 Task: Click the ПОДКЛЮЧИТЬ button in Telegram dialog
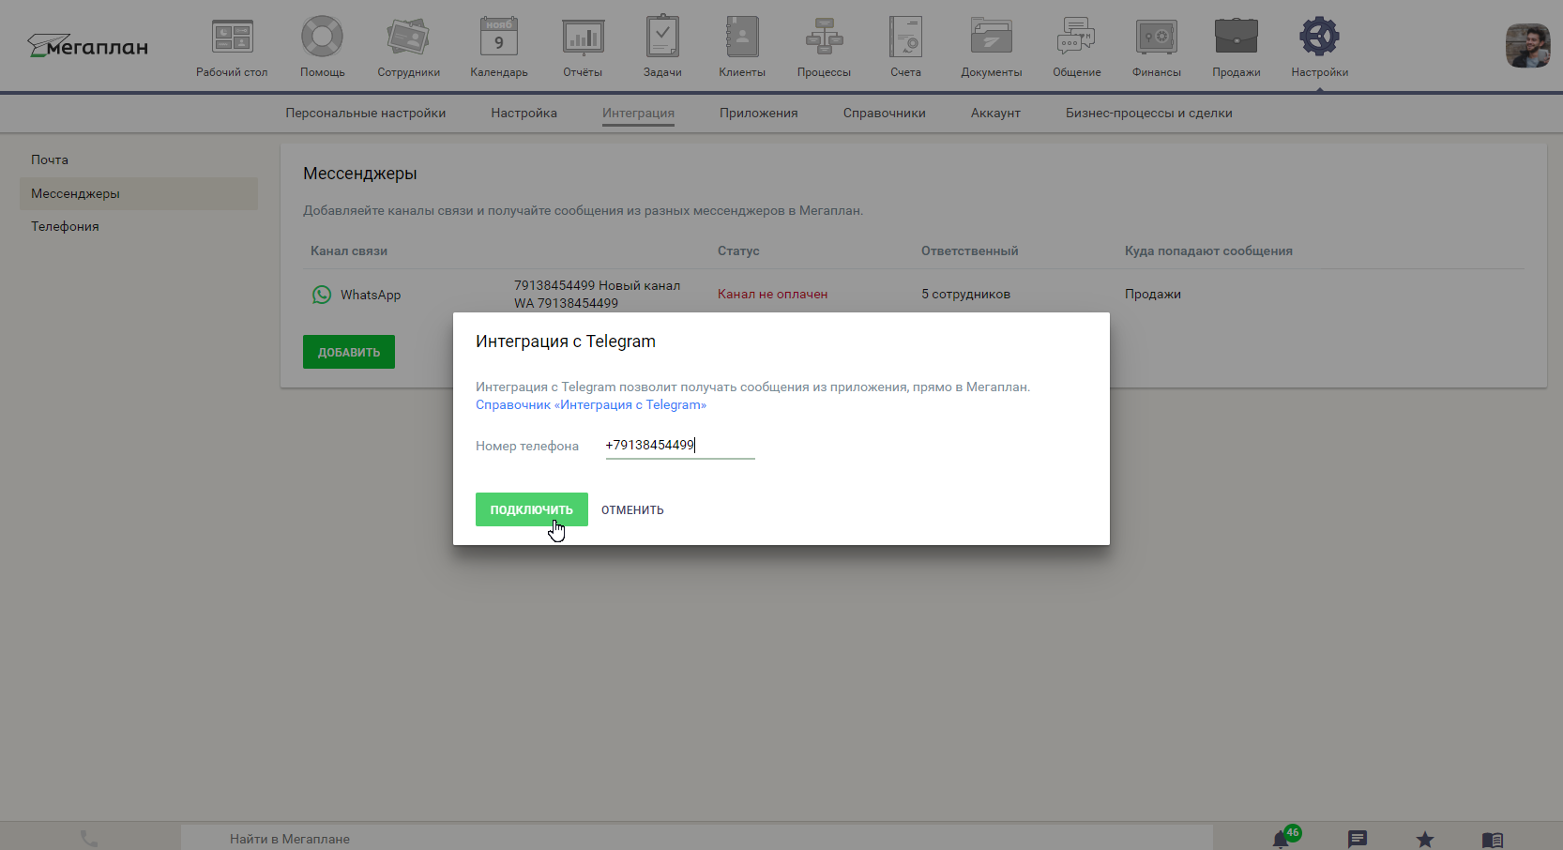click(532, 509)
